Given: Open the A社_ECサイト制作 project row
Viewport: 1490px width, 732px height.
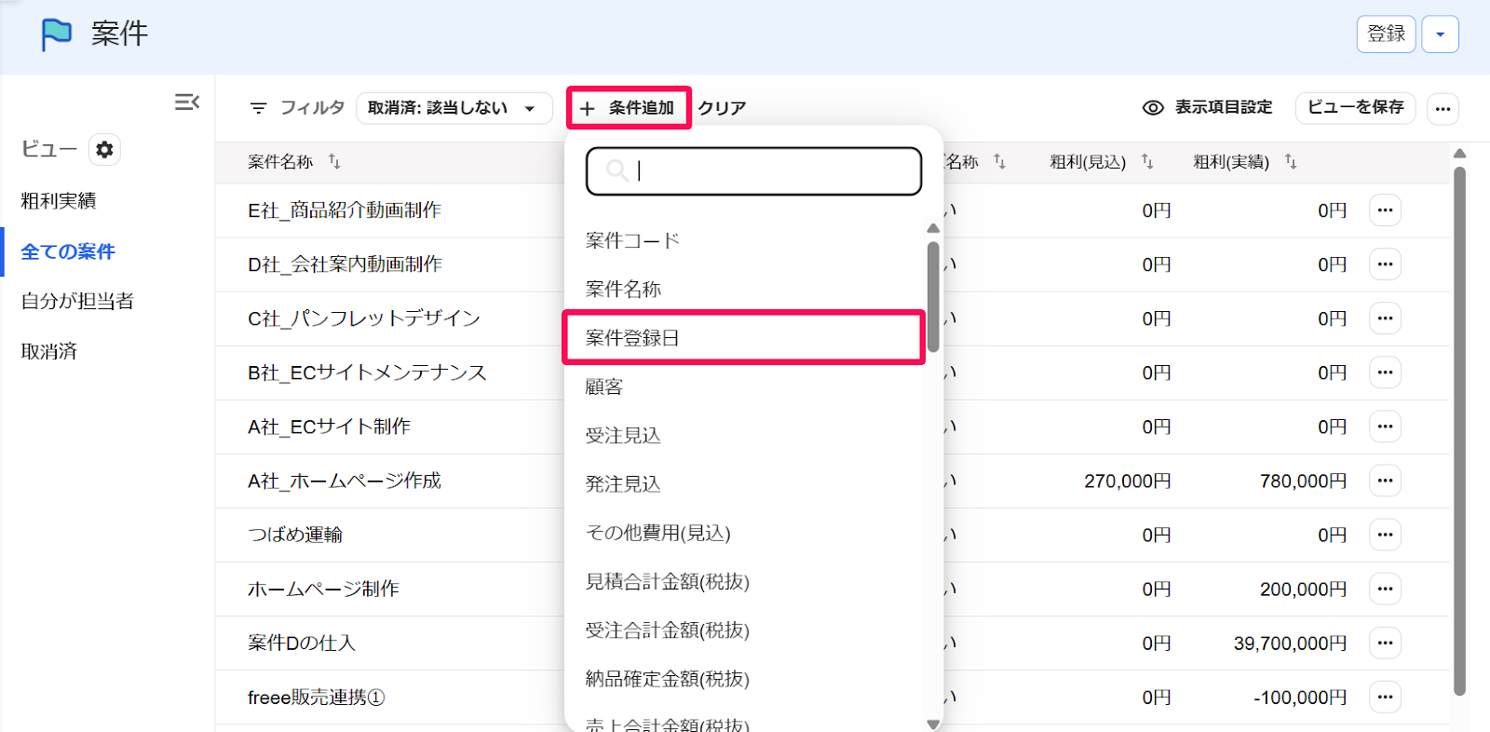Looking at the screenshot, I should click(329, 427).
